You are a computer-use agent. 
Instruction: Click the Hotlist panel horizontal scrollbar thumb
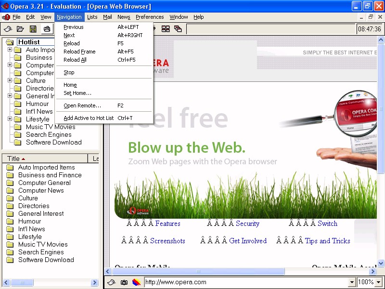click(22, 282)
